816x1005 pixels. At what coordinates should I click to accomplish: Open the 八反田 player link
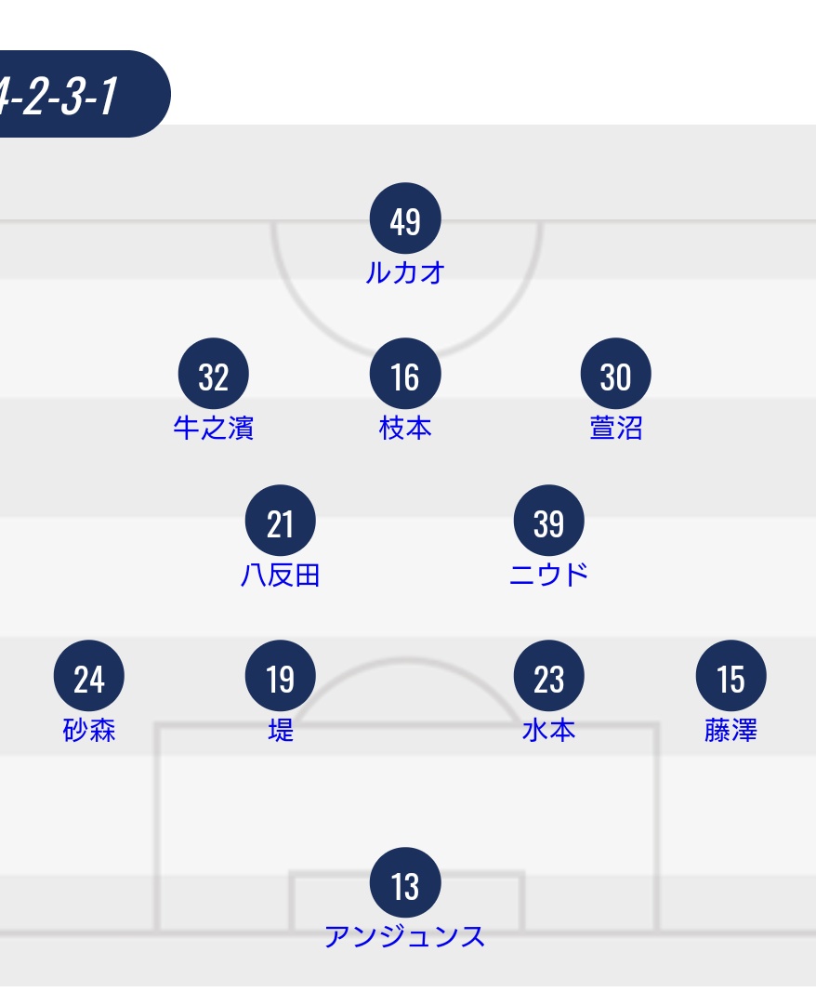click(280, 575)
